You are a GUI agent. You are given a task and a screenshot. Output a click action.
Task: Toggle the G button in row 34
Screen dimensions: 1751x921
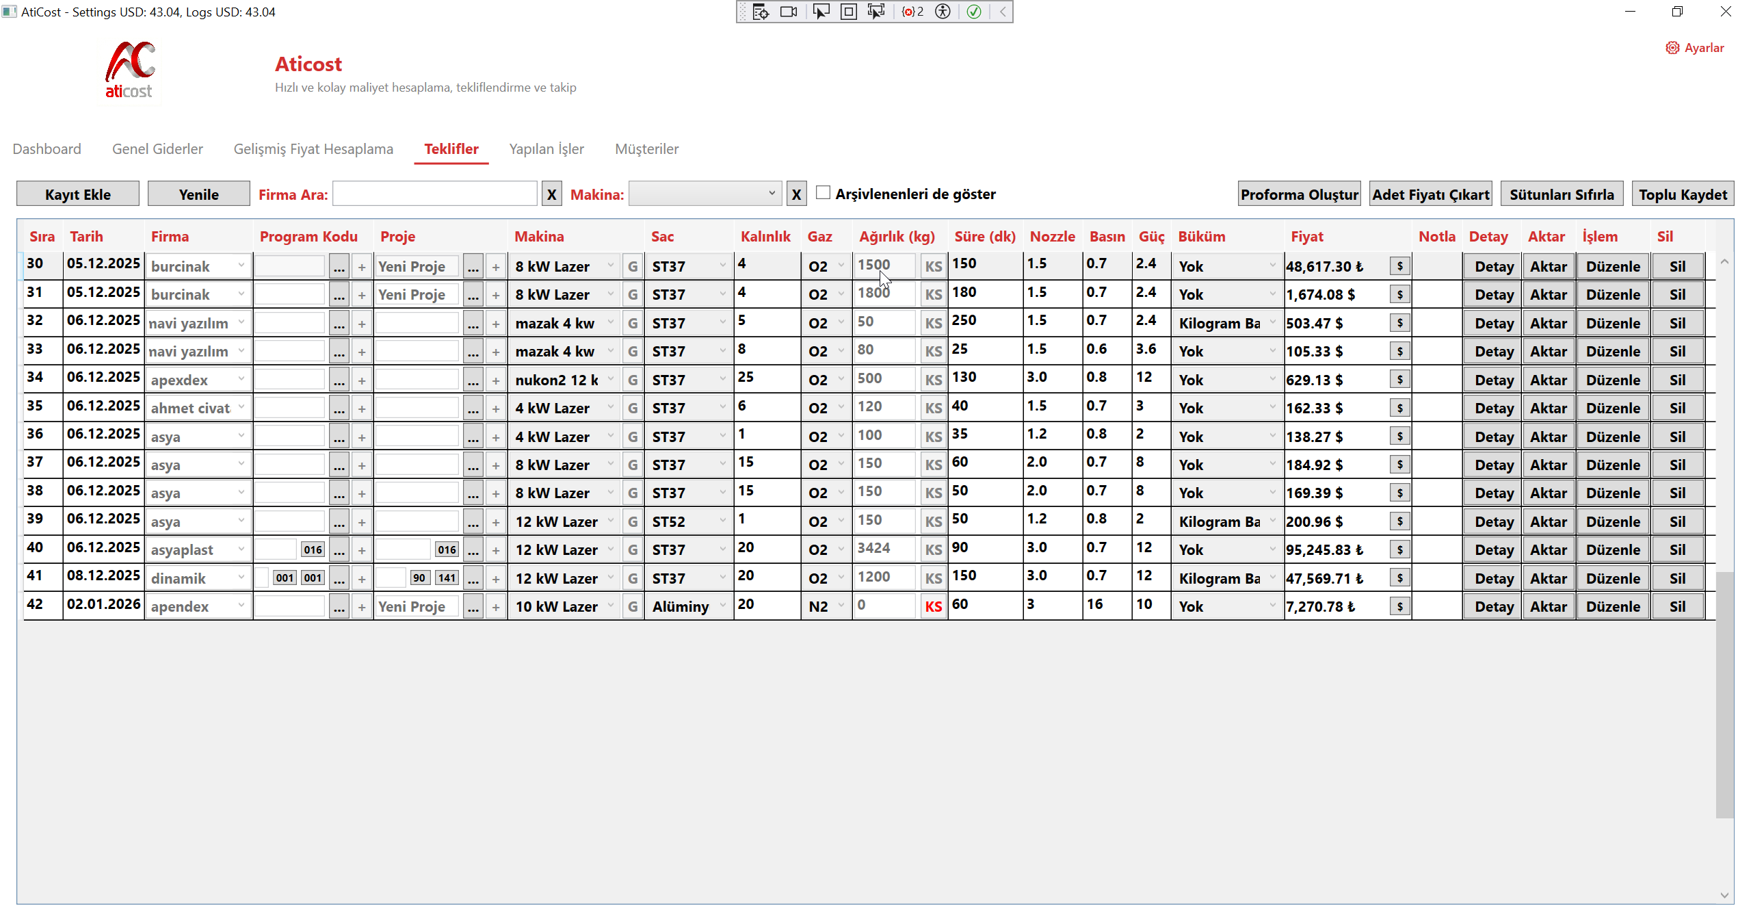point(633,380)
